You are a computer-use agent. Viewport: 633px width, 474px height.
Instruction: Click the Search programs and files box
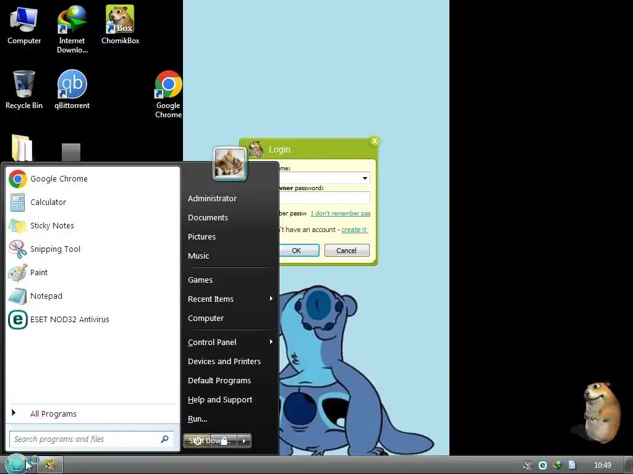pyautogui.click(x=91, y=439)
